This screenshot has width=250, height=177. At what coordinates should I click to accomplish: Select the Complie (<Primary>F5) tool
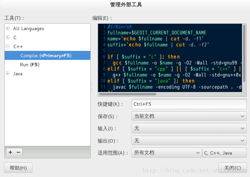click(x=48, y=56)
